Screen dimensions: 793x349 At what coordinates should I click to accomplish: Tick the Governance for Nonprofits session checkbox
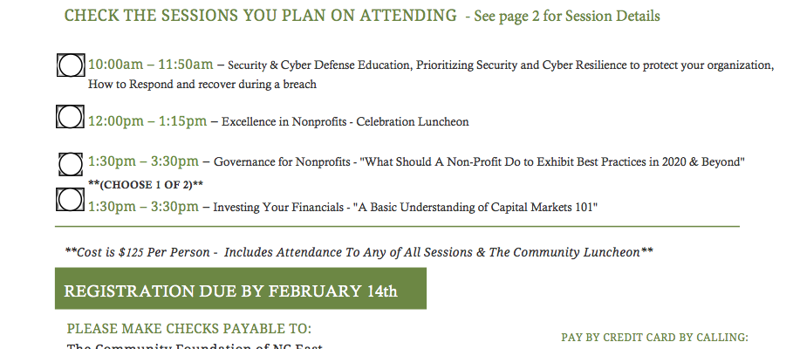[x=70, y=163]
